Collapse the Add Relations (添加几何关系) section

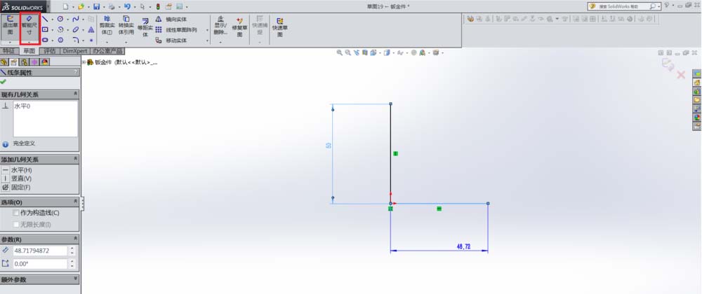[75, 160]
